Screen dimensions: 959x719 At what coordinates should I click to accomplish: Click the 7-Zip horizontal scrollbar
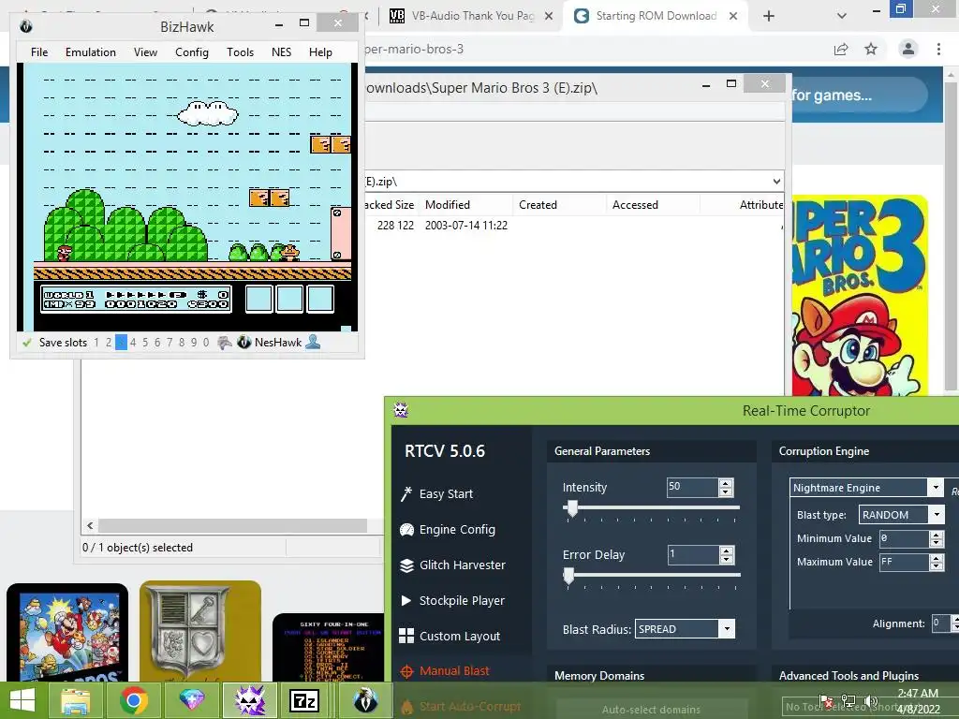(232, 526)
